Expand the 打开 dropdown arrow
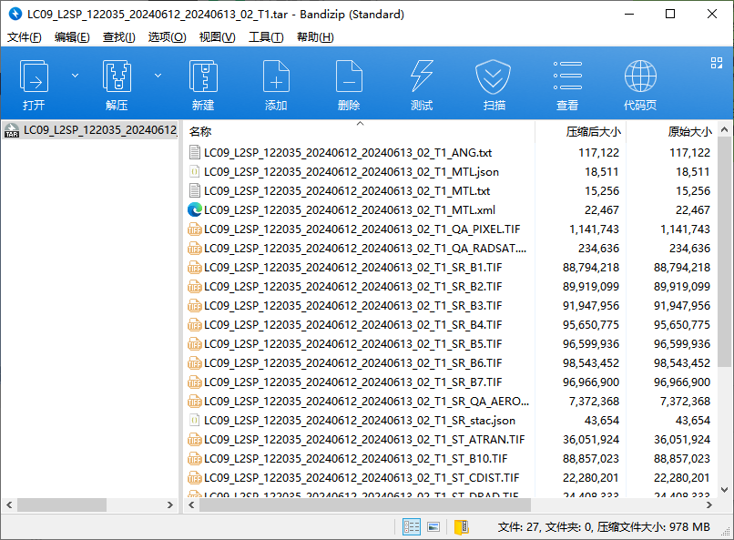Image resolution: width=734 pixels, height=540 pixels. (x=75, y=76)
